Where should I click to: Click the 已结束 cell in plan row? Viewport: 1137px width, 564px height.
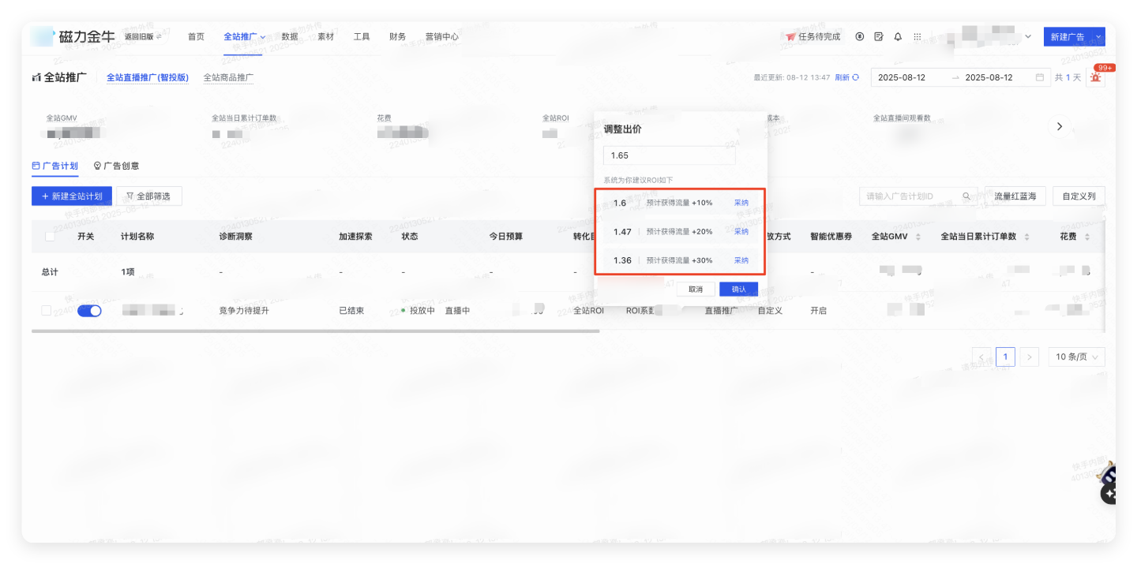(351, 311)
